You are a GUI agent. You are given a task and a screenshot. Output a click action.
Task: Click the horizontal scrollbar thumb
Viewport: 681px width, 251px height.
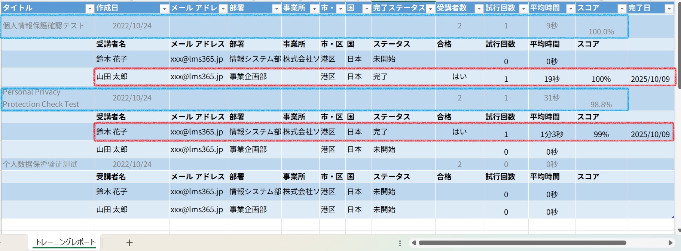(x=522, y=243)
